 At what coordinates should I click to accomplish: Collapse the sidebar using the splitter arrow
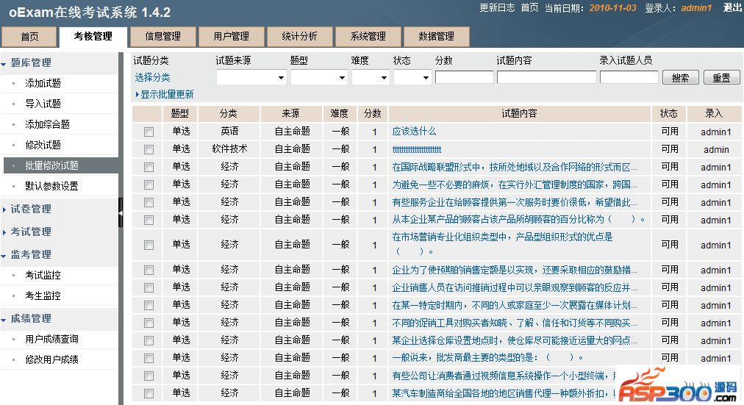(x=121, y=213)
